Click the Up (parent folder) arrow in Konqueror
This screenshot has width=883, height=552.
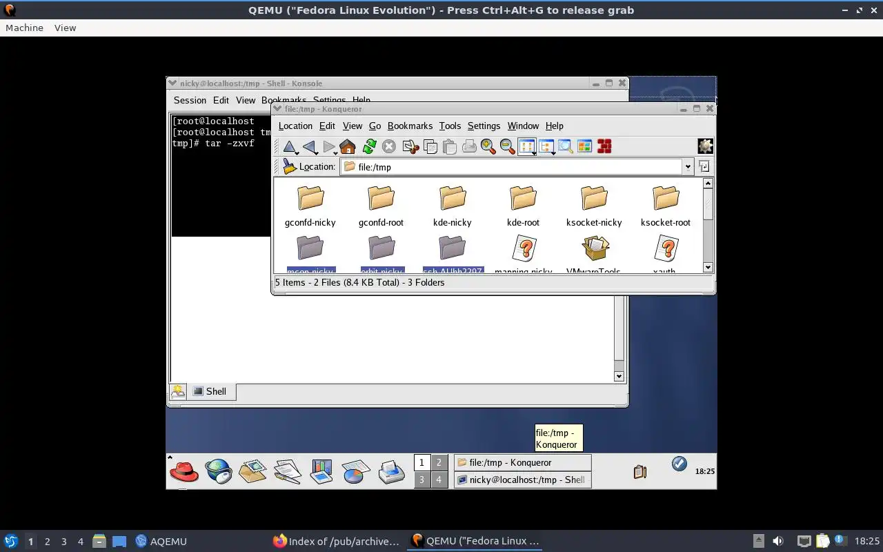[290, 146]
